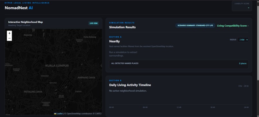
Task: Click the 12 HR timeline marker
Action: (179, 107)
